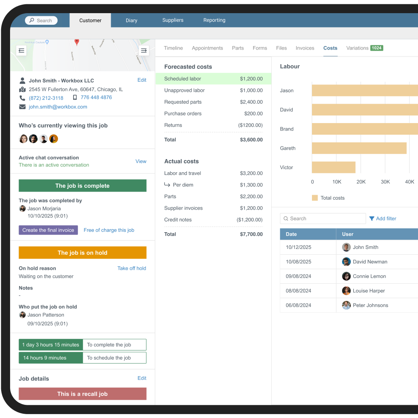418x418 pixels.
Task: Click the phone icon beside (872) 212-3118
Action: 22,98
